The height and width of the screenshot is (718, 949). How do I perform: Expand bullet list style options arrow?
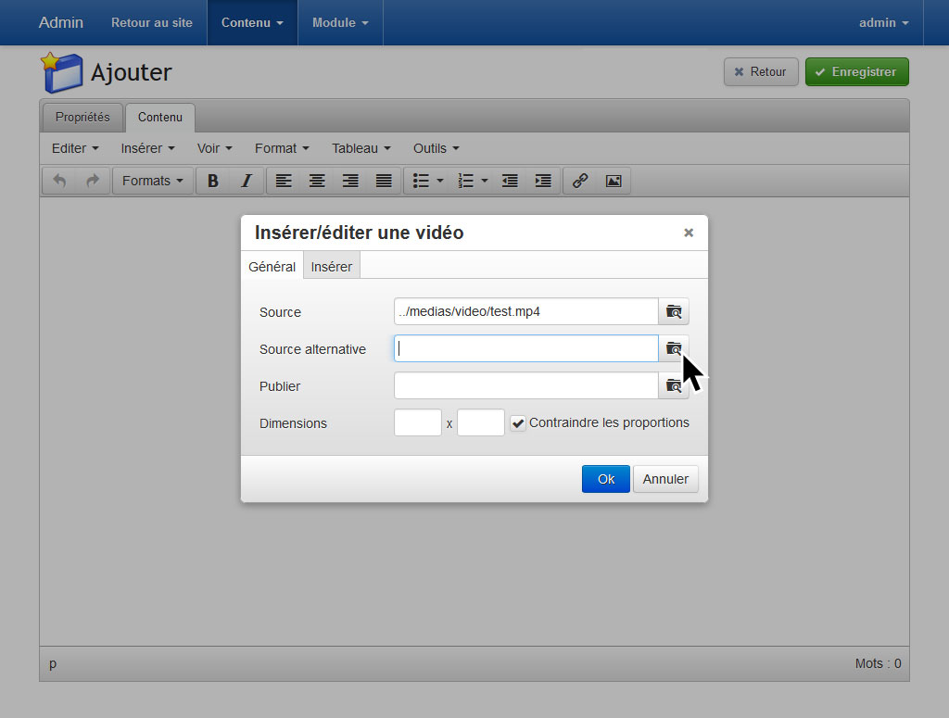click(440, 181)
